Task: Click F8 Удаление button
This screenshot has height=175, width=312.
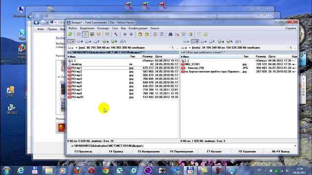Action: point(247,152)
